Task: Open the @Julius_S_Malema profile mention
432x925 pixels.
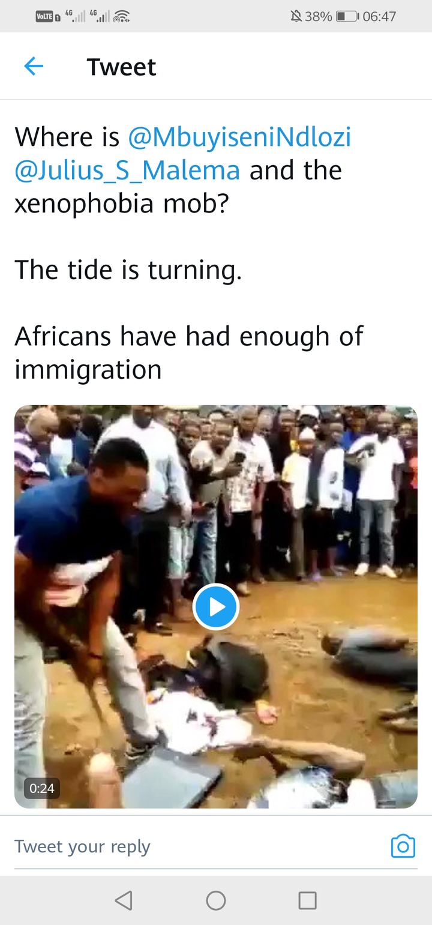Action: tap(127, 170)
